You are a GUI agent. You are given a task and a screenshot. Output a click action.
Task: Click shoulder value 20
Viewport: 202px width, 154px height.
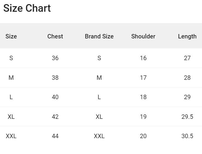click(143, 136)
